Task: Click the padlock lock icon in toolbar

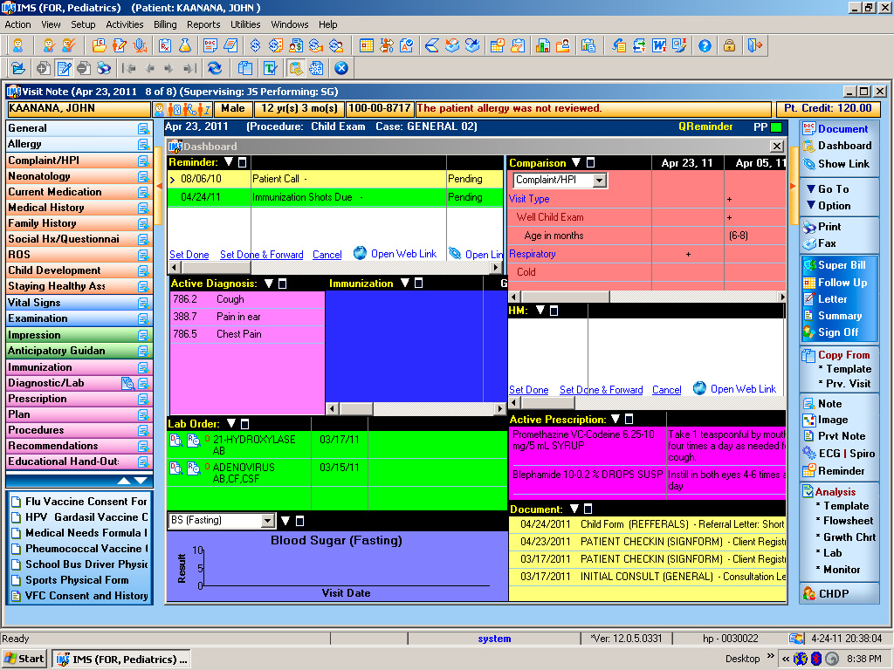Action: (729, 45)
